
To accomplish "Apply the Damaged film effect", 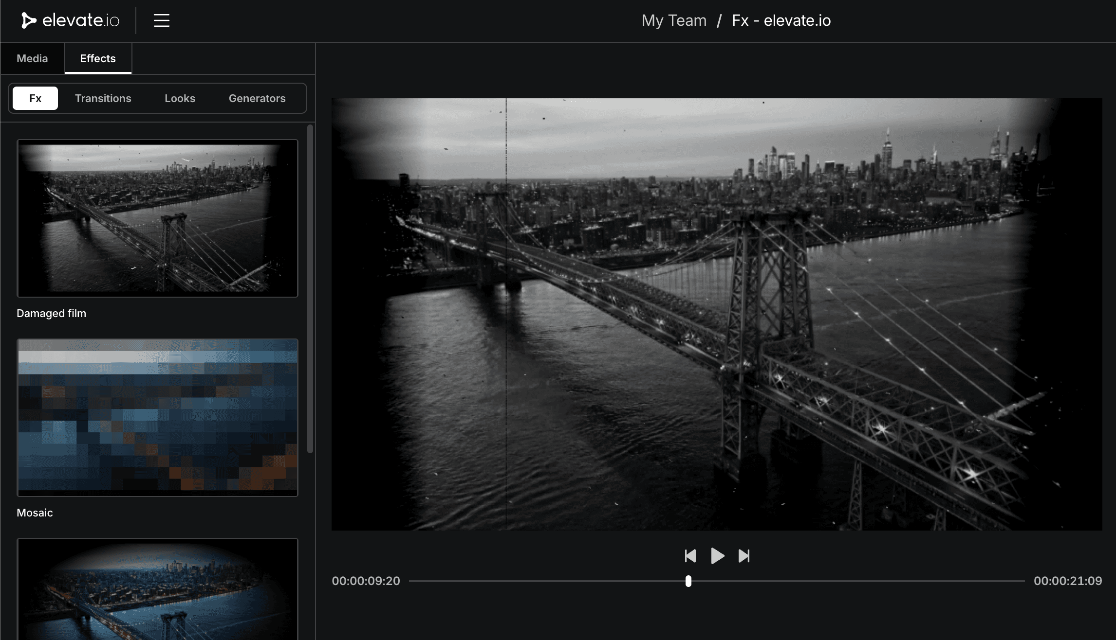I will click(157, 218).
